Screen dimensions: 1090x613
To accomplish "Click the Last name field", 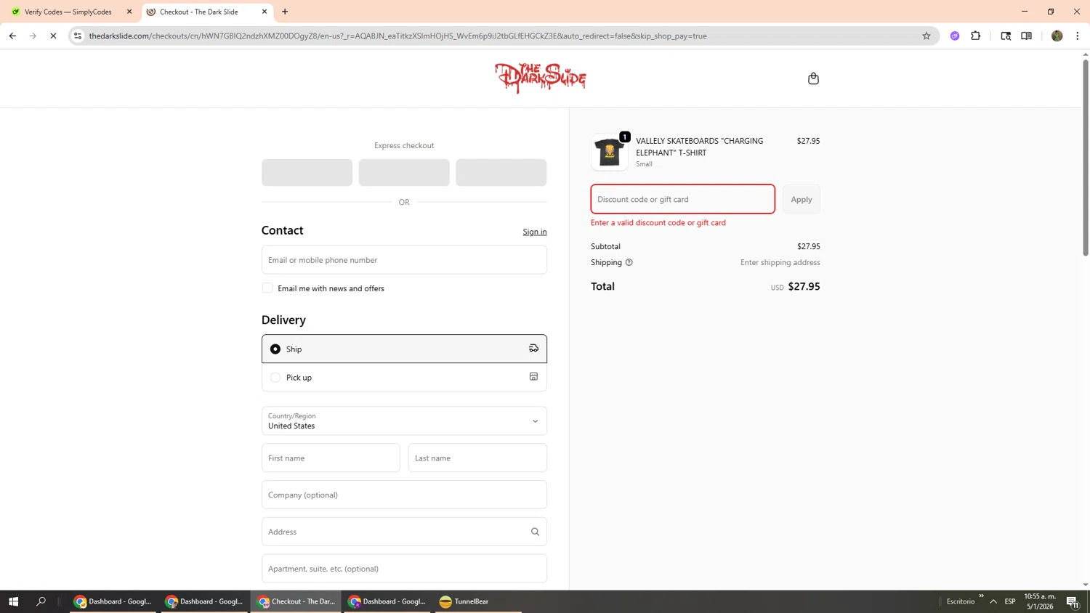I will 477,458.
